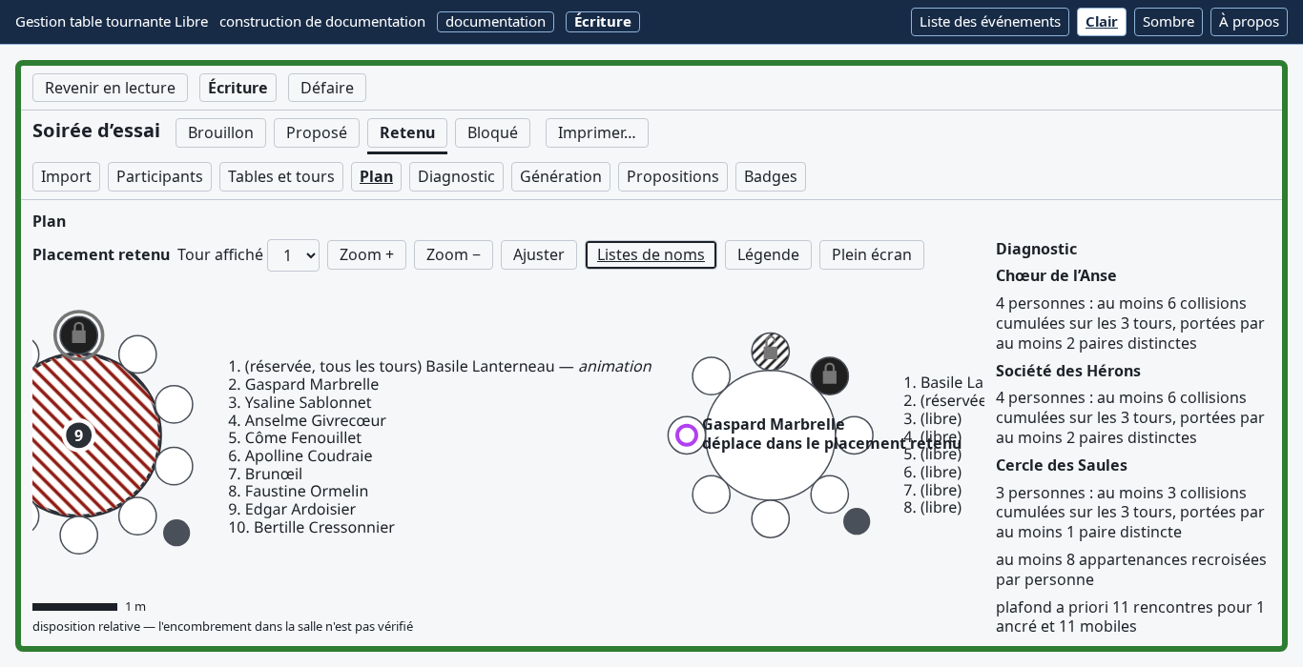Open the Badges tab

coord(771,177)
